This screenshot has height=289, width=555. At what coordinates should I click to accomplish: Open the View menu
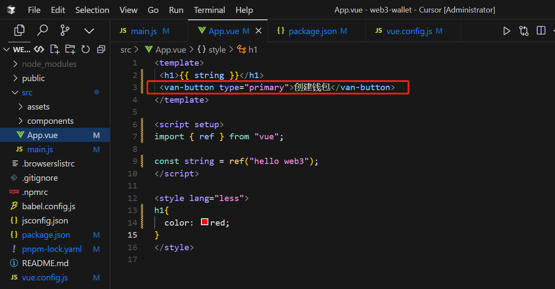pos(128,10)
